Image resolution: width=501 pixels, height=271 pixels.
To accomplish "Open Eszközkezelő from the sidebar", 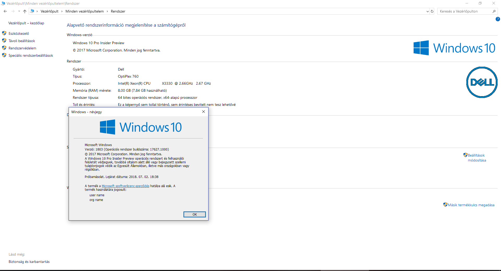I will click(19, 33).
